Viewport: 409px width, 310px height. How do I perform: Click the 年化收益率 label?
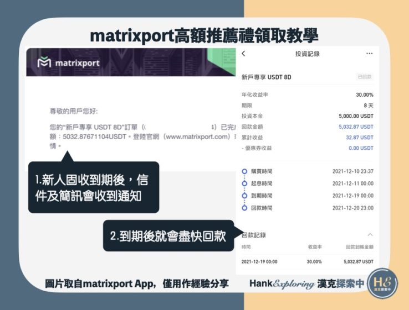tap(254, 94)
